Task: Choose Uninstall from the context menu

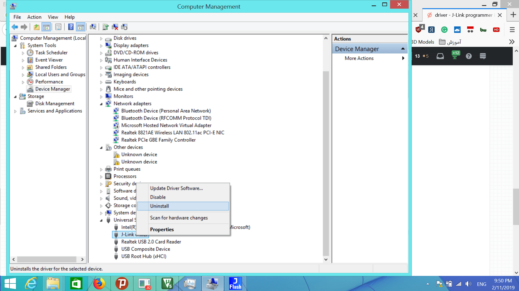Action: tap(159, 206)
